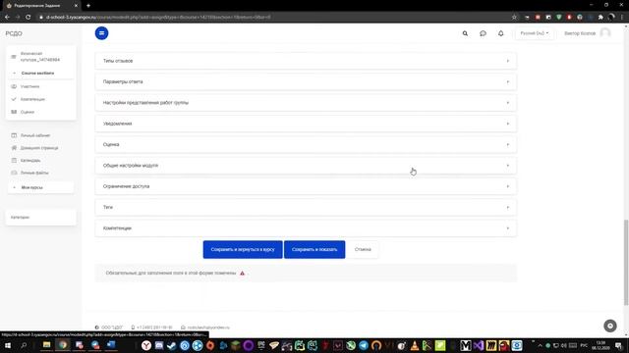629x353 pixels.
Task: Bookmark this page with the star icon
Action: click(x=514, y=18)
